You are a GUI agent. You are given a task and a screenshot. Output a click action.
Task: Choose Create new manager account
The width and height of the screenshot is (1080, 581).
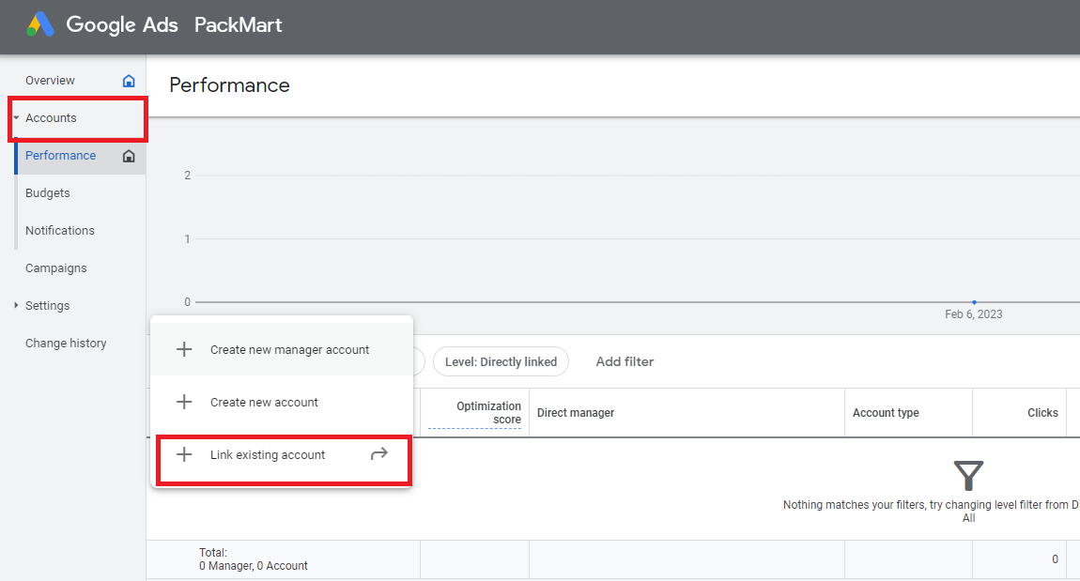point(282,350)
